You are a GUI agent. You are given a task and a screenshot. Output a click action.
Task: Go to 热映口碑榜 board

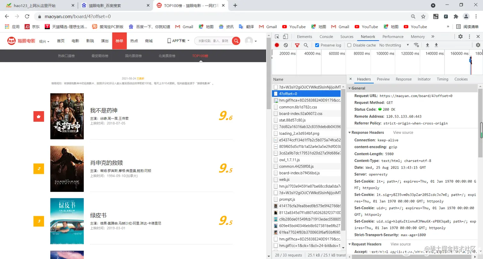pyautogui.click(x=66, y=56)
